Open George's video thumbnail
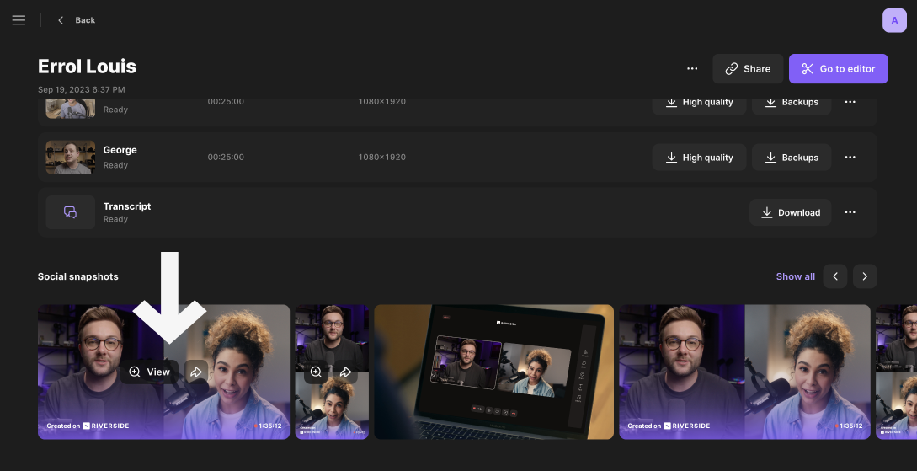This screenshot has height=471, width=917. tap(71, 158)
